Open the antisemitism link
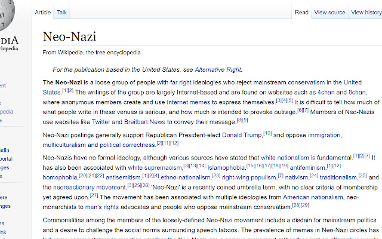 (124, 177)
